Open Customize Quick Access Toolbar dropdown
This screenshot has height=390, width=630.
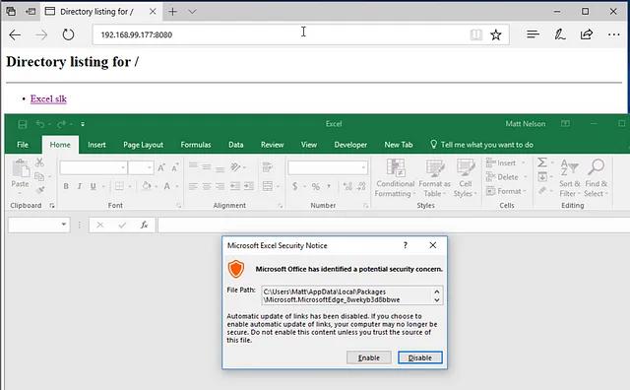pos(83,124)
